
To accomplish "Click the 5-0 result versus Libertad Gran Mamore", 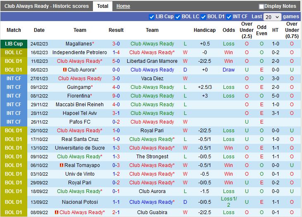I will coord(116,61).
